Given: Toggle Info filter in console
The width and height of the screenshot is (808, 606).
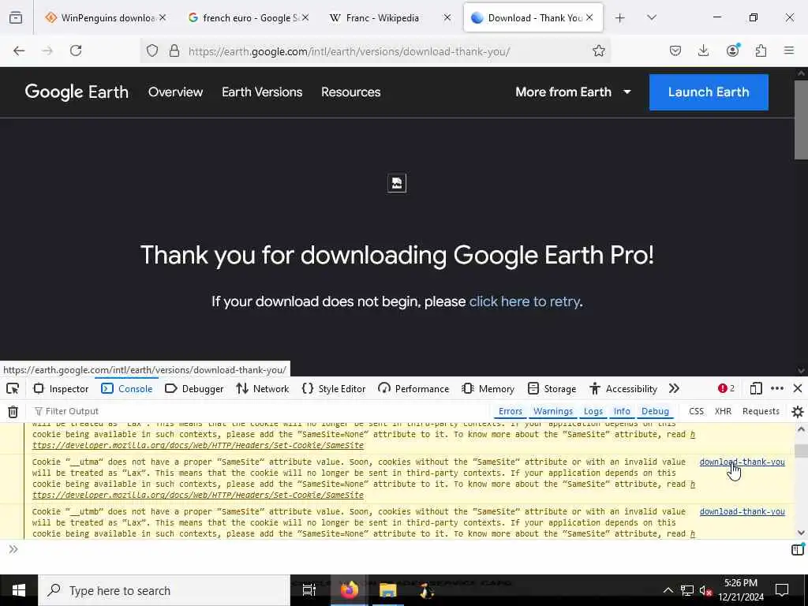Looking at the screenshot, I should point(622,411).
